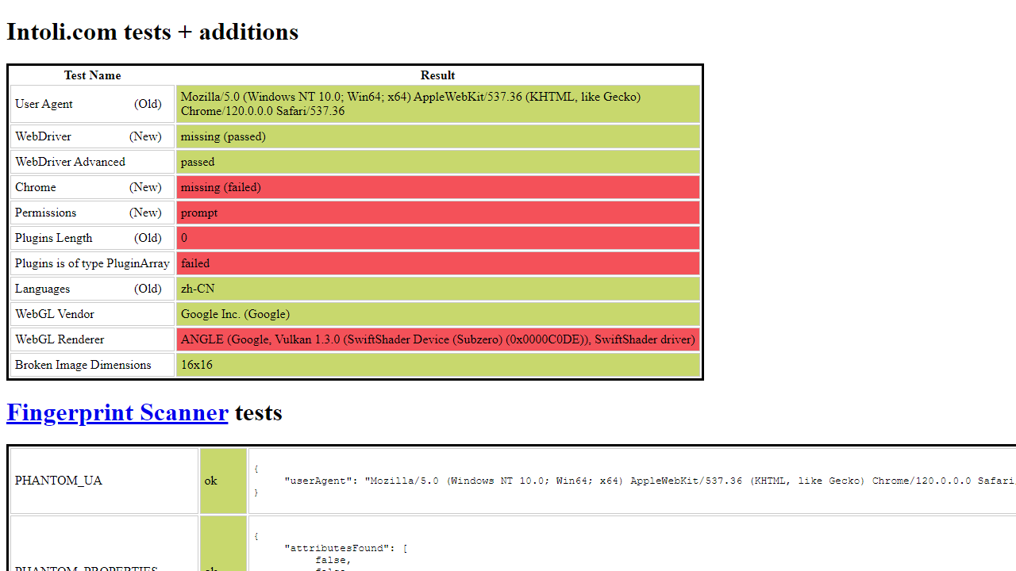
Task: Select the 'Languages' test name cell
Action: point(92,289)
